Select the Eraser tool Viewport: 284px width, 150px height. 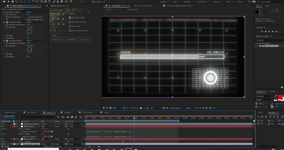click(x=62, y=1)
